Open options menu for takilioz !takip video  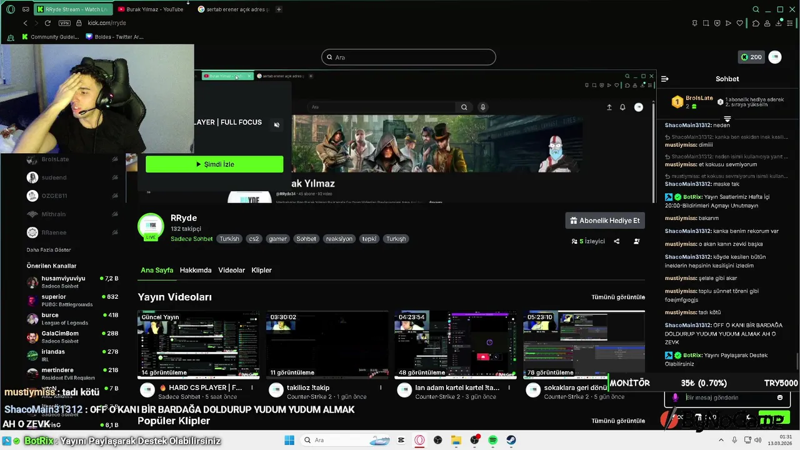pos(381,387)
